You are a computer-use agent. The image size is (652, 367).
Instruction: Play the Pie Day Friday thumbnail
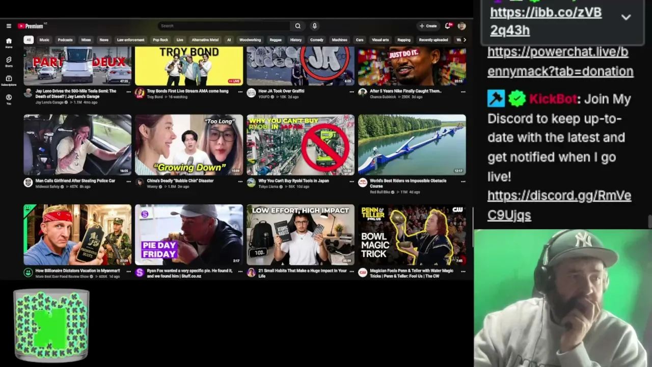[189, 234]
